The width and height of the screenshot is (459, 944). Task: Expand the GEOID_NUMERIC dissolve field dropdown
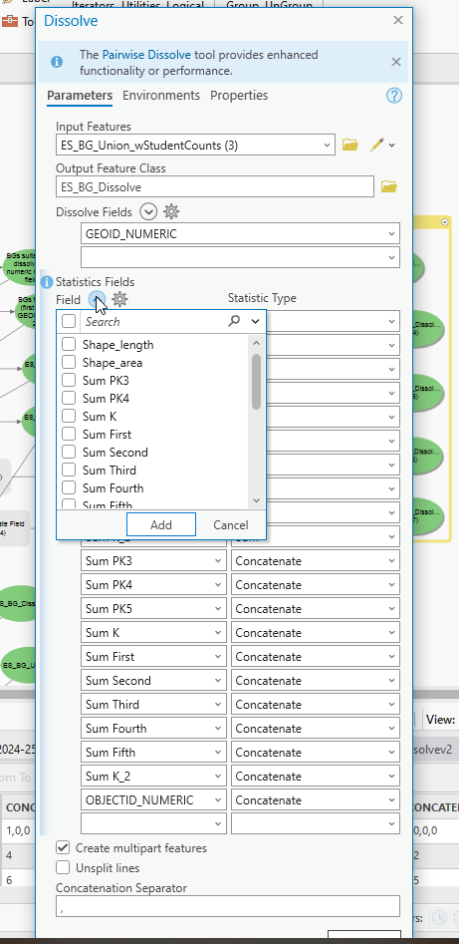(x=392, y=233)
